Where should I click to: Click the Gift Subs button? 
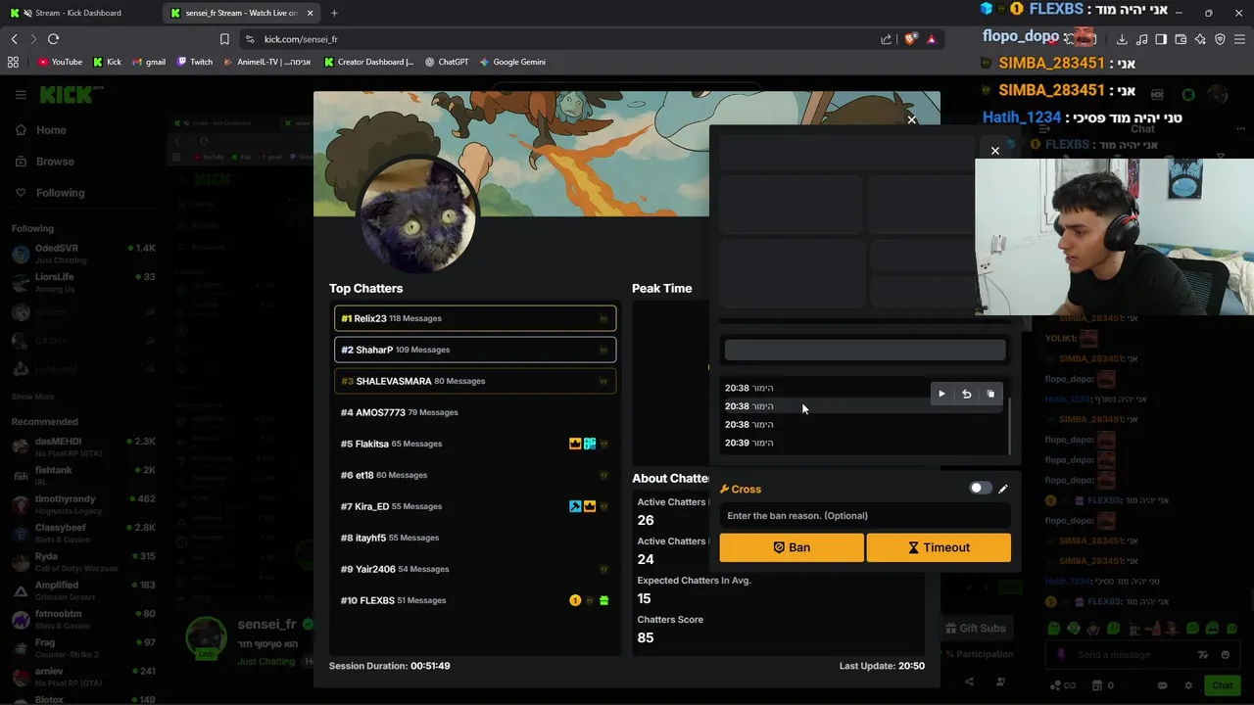tap(976, 628)
